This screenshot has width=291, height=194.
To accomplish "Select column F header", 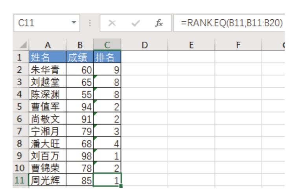I will [x=238, y=45].
